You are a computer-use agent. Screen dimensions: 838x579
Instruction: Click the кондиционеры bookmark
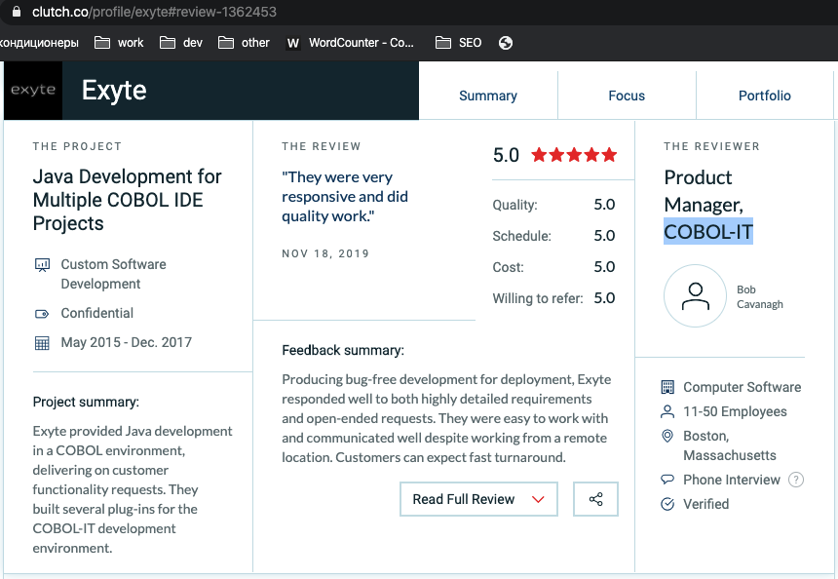40,43
